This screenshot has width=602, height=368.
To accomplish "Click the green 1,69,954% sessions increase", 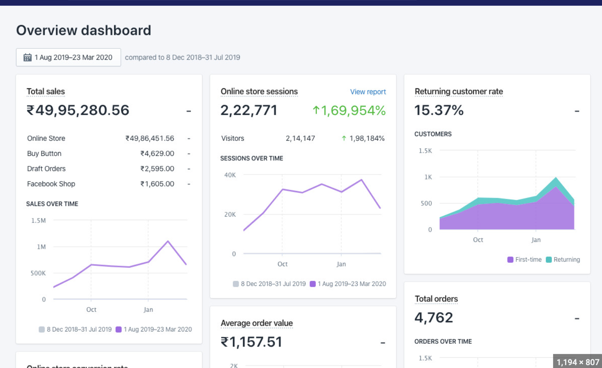I will 353,110.
